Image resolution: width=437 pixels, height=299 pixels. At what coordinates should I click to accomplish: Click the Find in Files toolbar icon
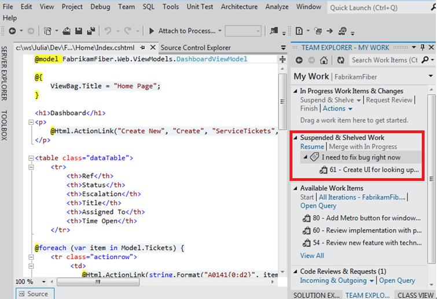[x=274, y=31]
